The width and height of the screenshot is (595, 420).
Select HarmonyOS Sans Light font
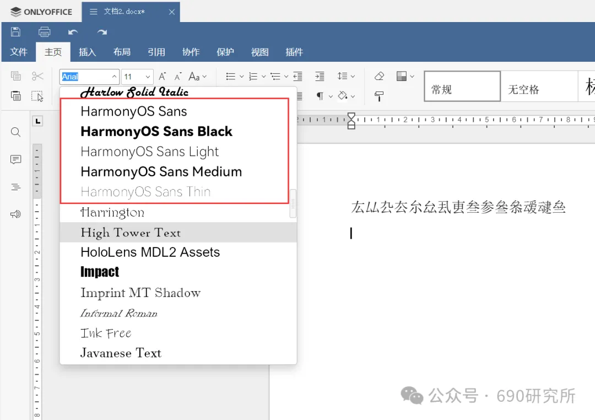(178, 152)
